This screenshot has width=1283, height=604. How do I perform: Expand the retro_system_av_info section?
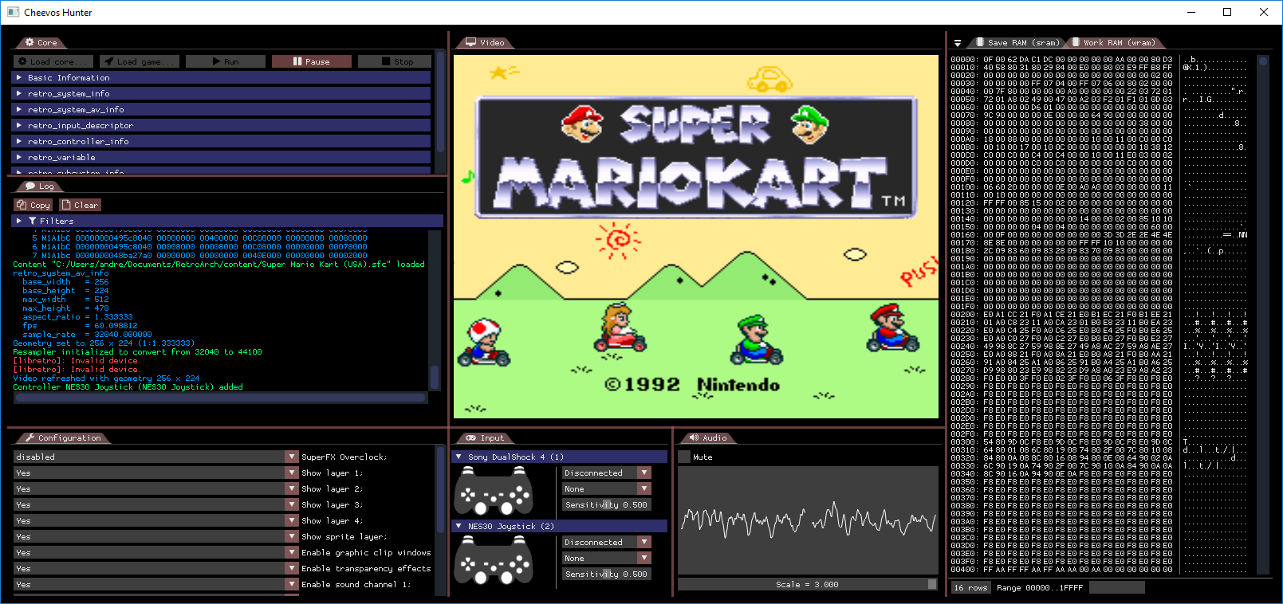[221, 109]
